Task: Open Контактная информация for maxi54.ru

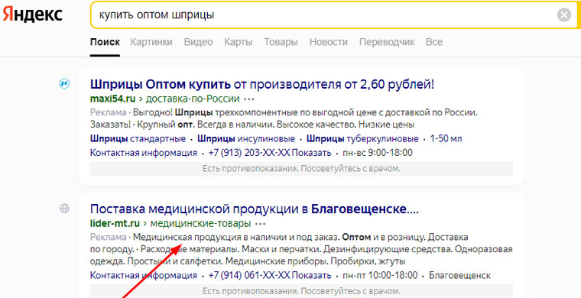Action: (144, 153)
